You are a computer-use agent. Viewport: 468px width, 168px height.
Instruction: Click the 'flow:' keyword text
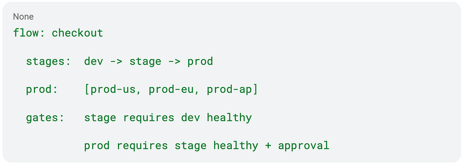(29, 33)
